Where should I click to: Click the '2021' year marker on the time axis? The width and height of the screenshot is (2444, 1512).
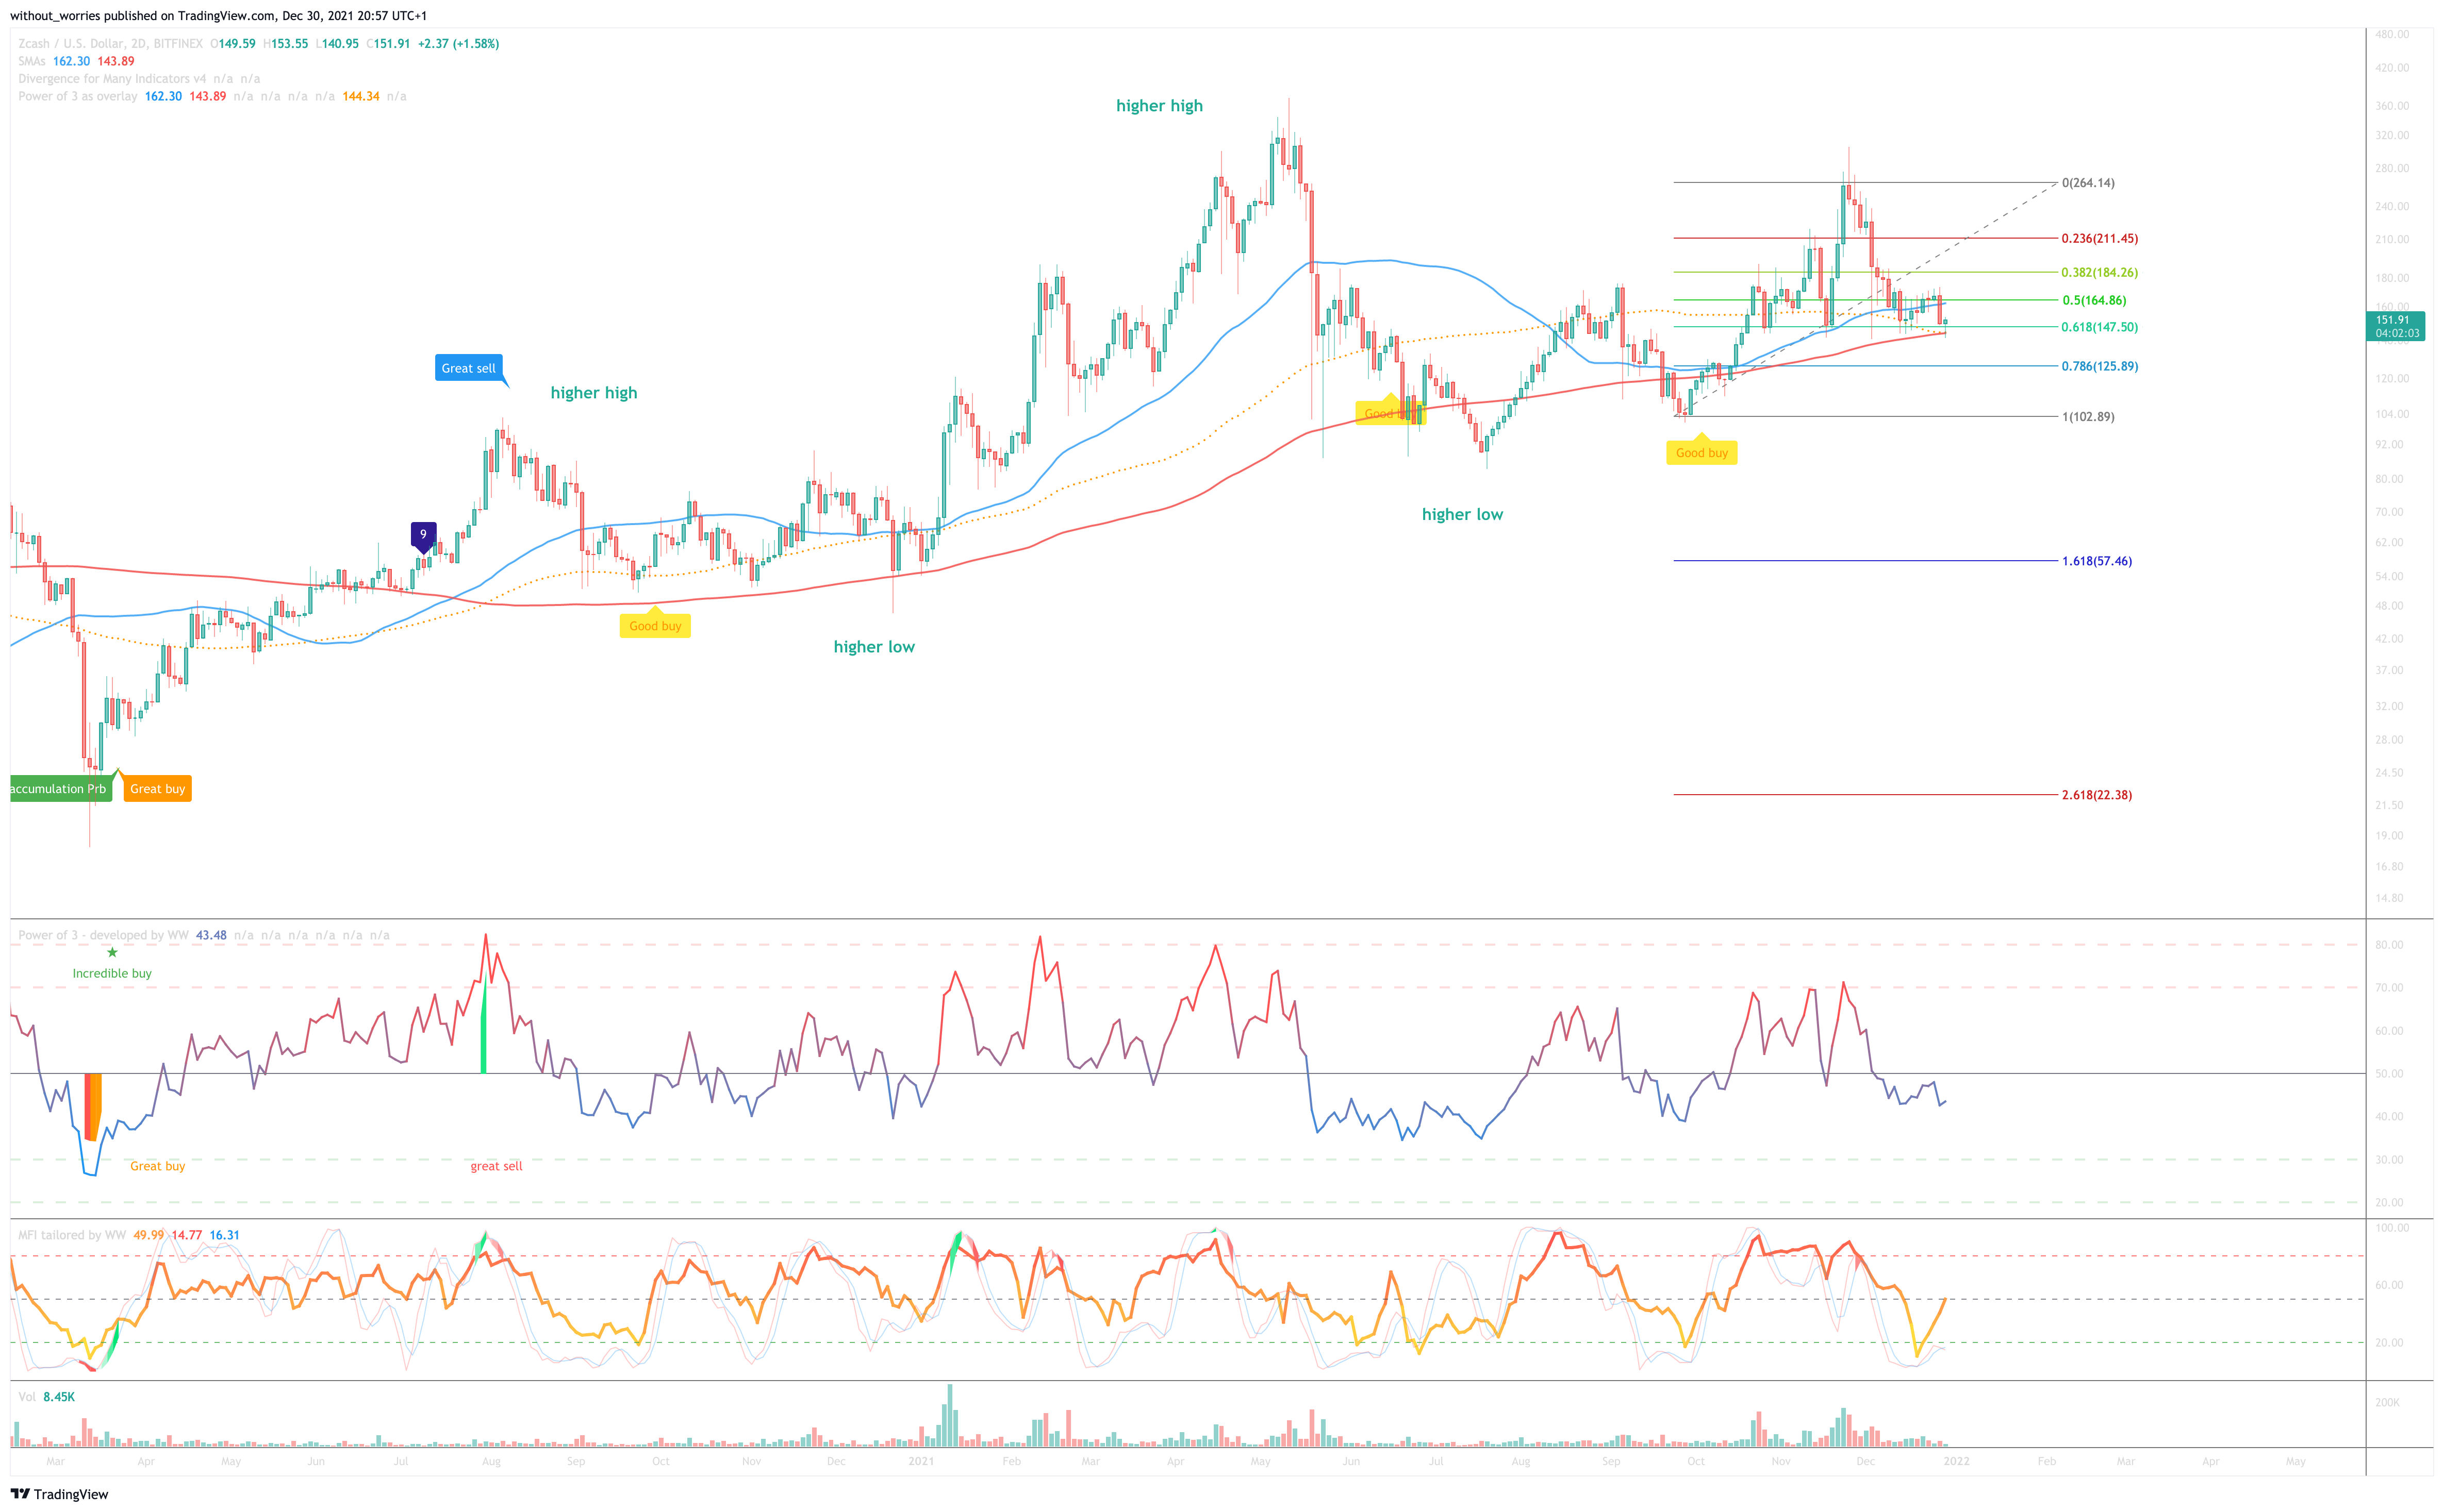coord(921,1461)
